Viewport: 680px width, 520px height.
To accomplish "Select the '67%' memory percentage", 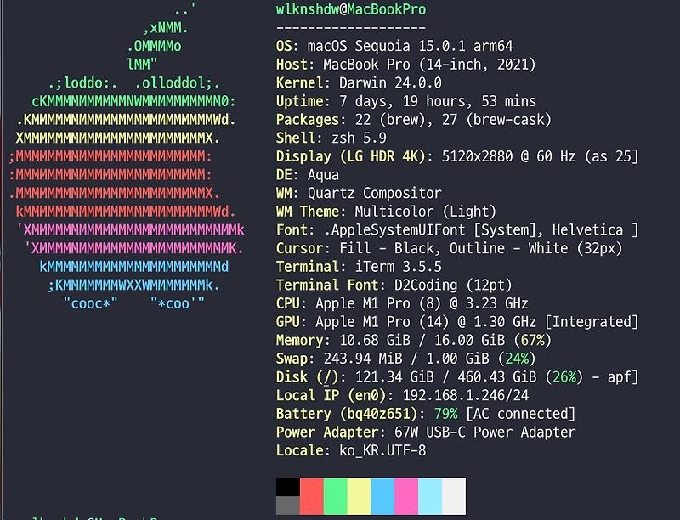I will [533, 340].
